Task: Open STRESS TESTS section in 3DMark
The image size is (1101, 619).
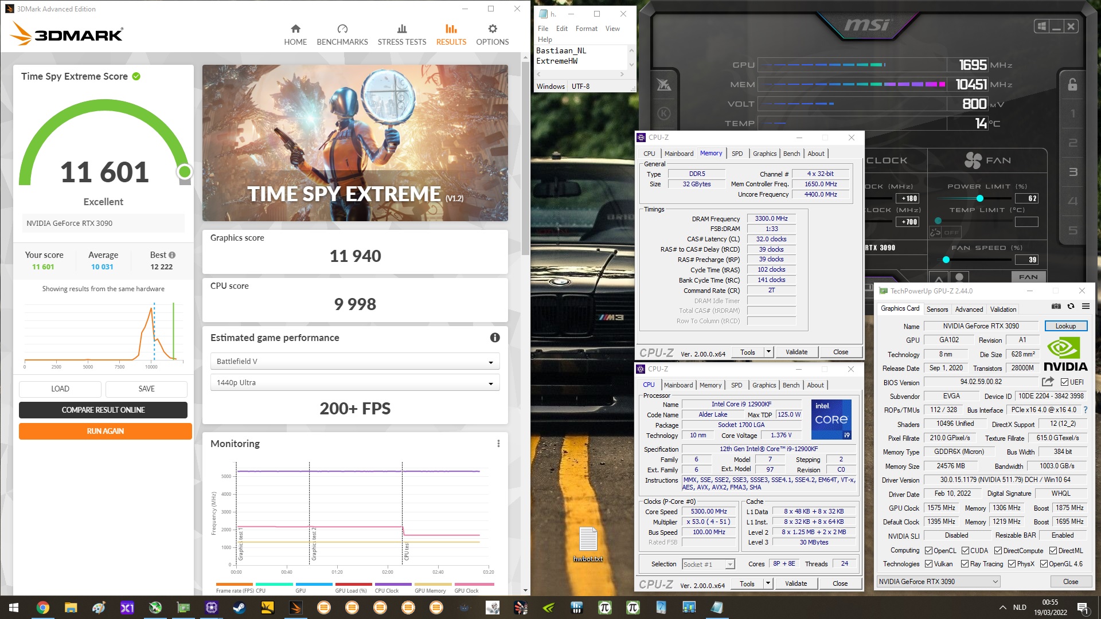Action: (402, 35)
